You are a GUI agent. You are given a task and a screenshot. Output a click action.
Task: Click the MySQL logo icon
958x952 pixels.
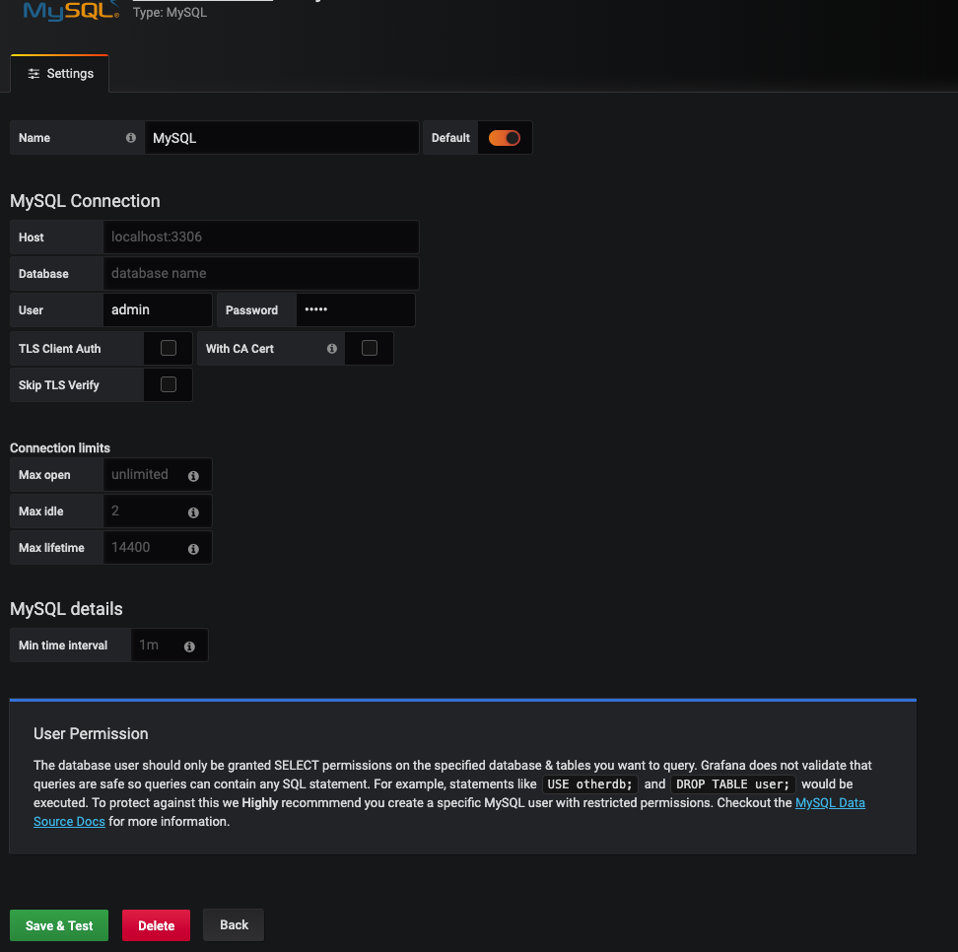click(71, 11)
